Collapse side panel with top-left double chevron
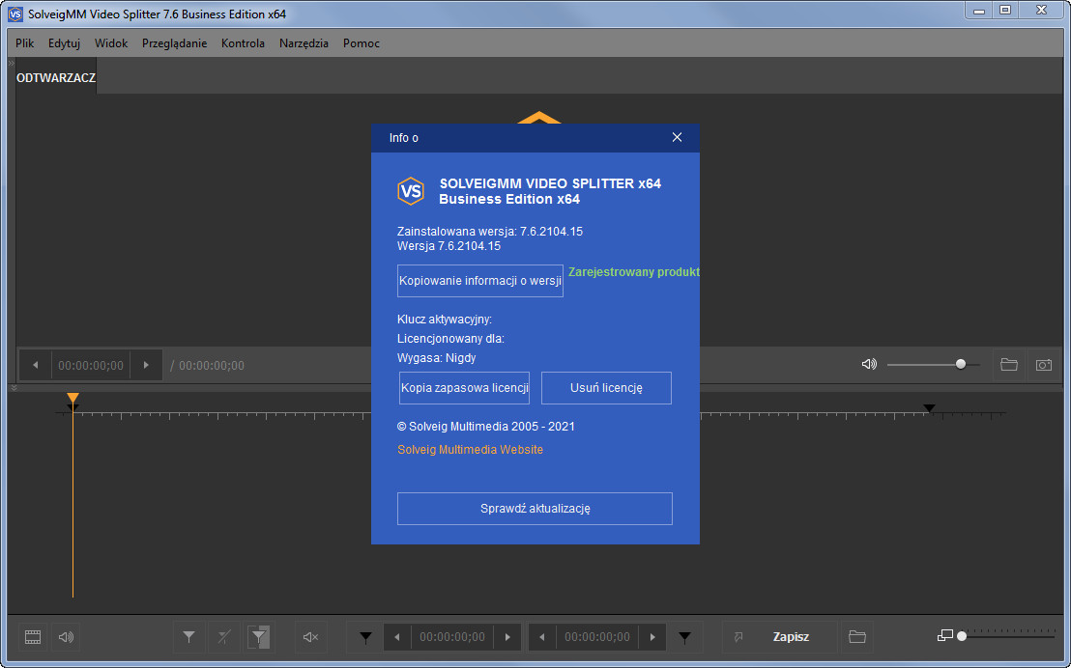The height and width of the screenshot is (668, 1071). 11,63
